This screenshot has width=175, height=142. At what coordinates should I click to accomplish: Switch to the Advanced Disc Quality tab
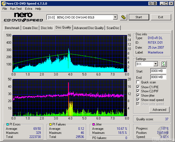click(89, 28)
